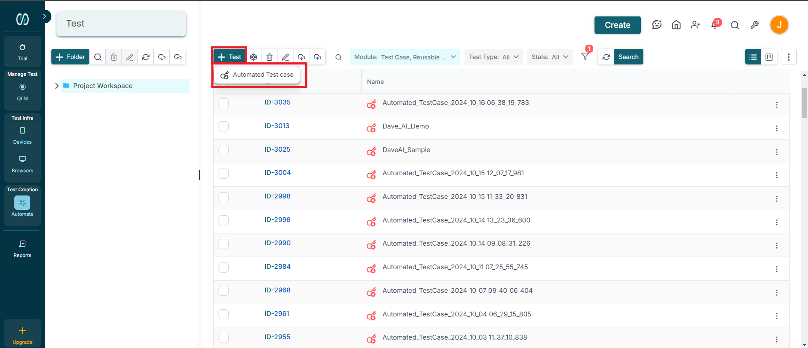808x348 pixels.
Task: Tick checkbox for ID-2998 row
Action: 224,197
